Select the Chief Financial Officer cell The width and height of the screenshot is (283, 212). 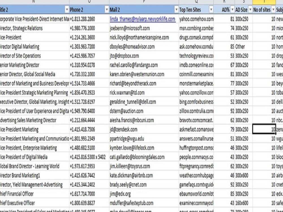pos(35,194)
